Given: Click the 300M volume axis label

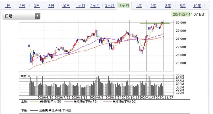Looking at the screenshot, I should click(x=180, y=87).
